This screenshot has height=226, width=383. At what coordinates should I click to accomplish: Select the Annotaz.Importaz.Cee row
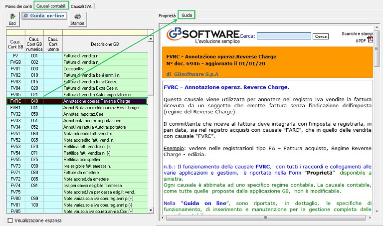[x=77, y=114]
